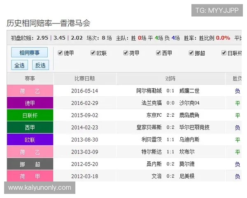The width and height of the screenshot is (247, 198).
Task: Click team name 皇家贝蒂斯
Action: tap(149, 127)
